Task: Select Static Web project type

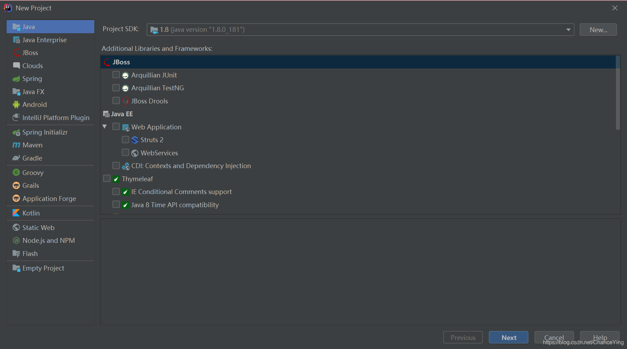Action: (50, 227)
